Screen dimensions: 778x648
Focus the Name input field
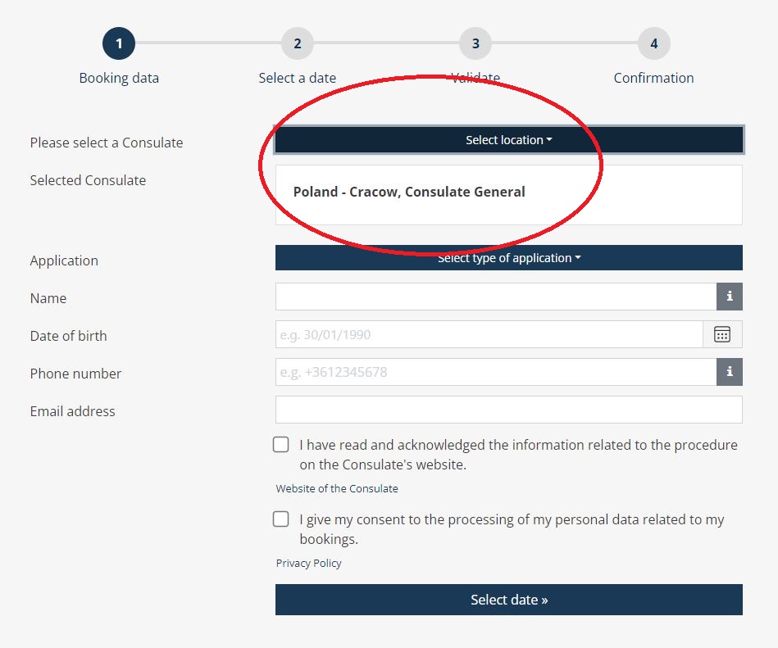click(x=496, y=297)
